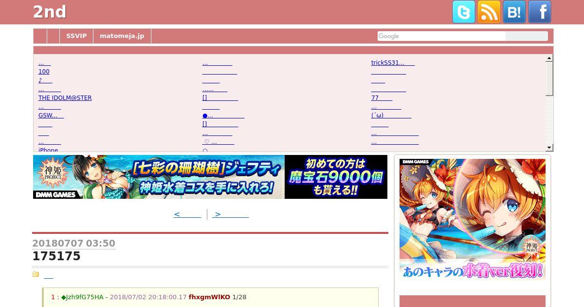Open the RSS feed icon
Viewport: 584px width, 307px height.
(489, 12)
